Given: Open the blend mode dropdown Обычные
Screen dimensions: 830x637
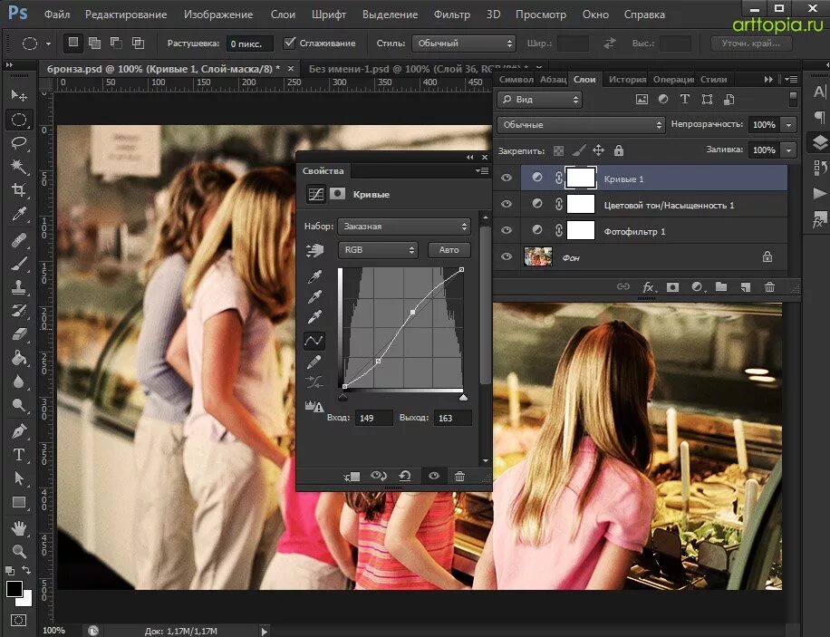Looking at the screenshot, I should coord(581,125).
